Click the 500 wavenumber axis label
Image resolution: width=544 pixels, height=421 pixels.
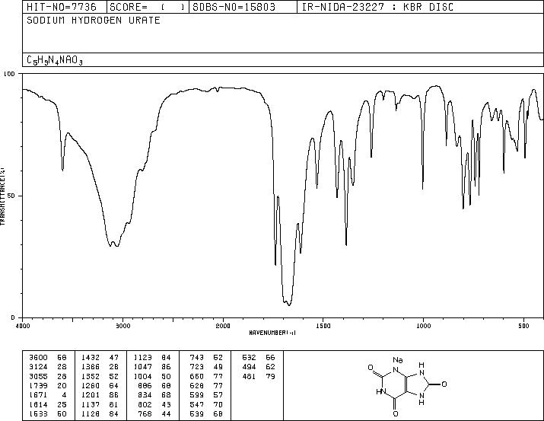point(523,326)
